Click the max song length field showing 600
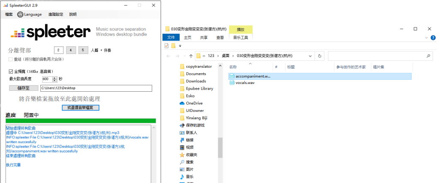This screenshot has width=439, height=183. pyautogui.click(x=47, y=79)
